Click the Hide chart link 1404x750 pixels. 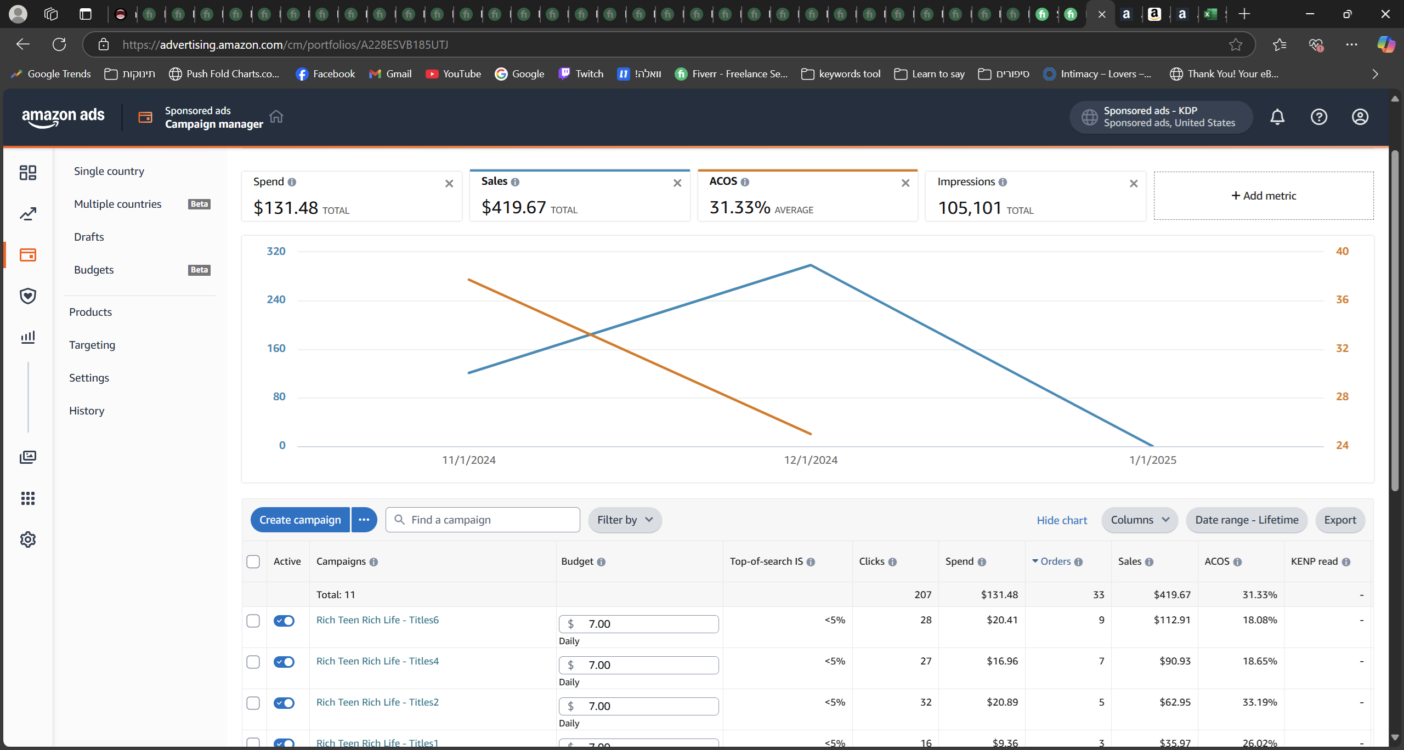click(x=1062, y=520)
